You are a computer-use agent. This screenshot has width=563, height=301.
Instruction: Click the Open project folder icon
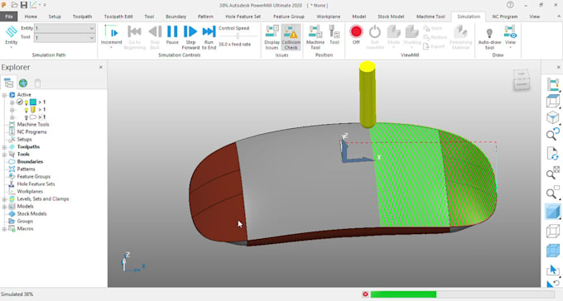(14, 5)
